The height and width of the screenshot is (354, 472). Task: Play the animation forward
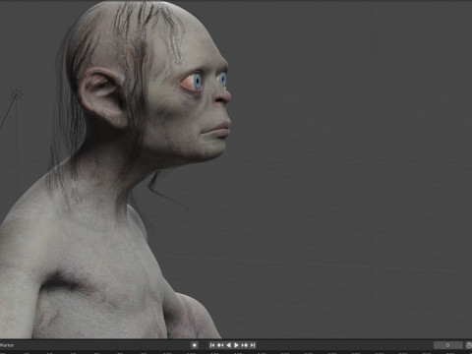click(x=236, y=345)
